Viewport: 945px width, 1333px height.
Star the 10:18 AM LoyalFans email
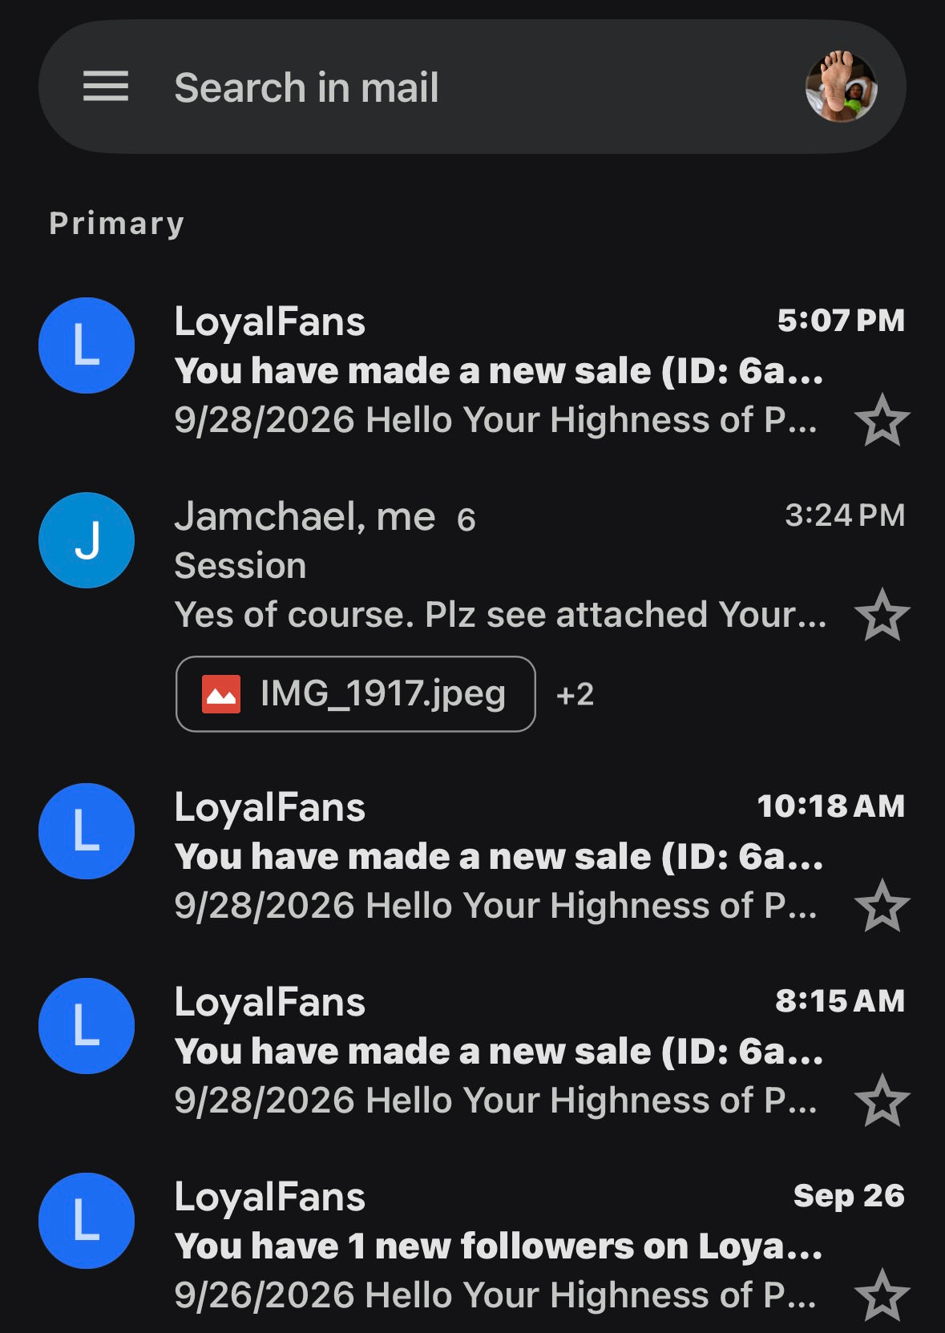[x=882, y=906]
